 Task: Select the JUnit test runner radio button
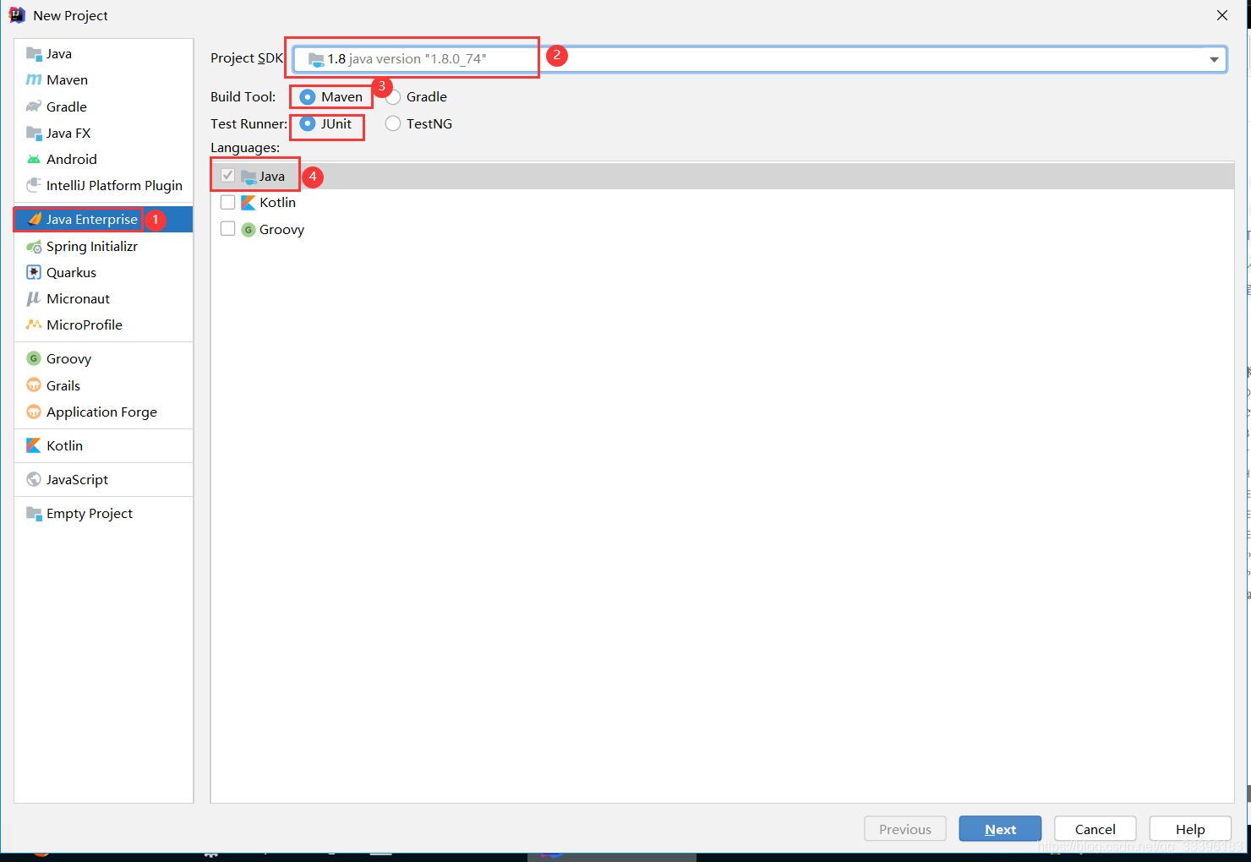point(308,124)
